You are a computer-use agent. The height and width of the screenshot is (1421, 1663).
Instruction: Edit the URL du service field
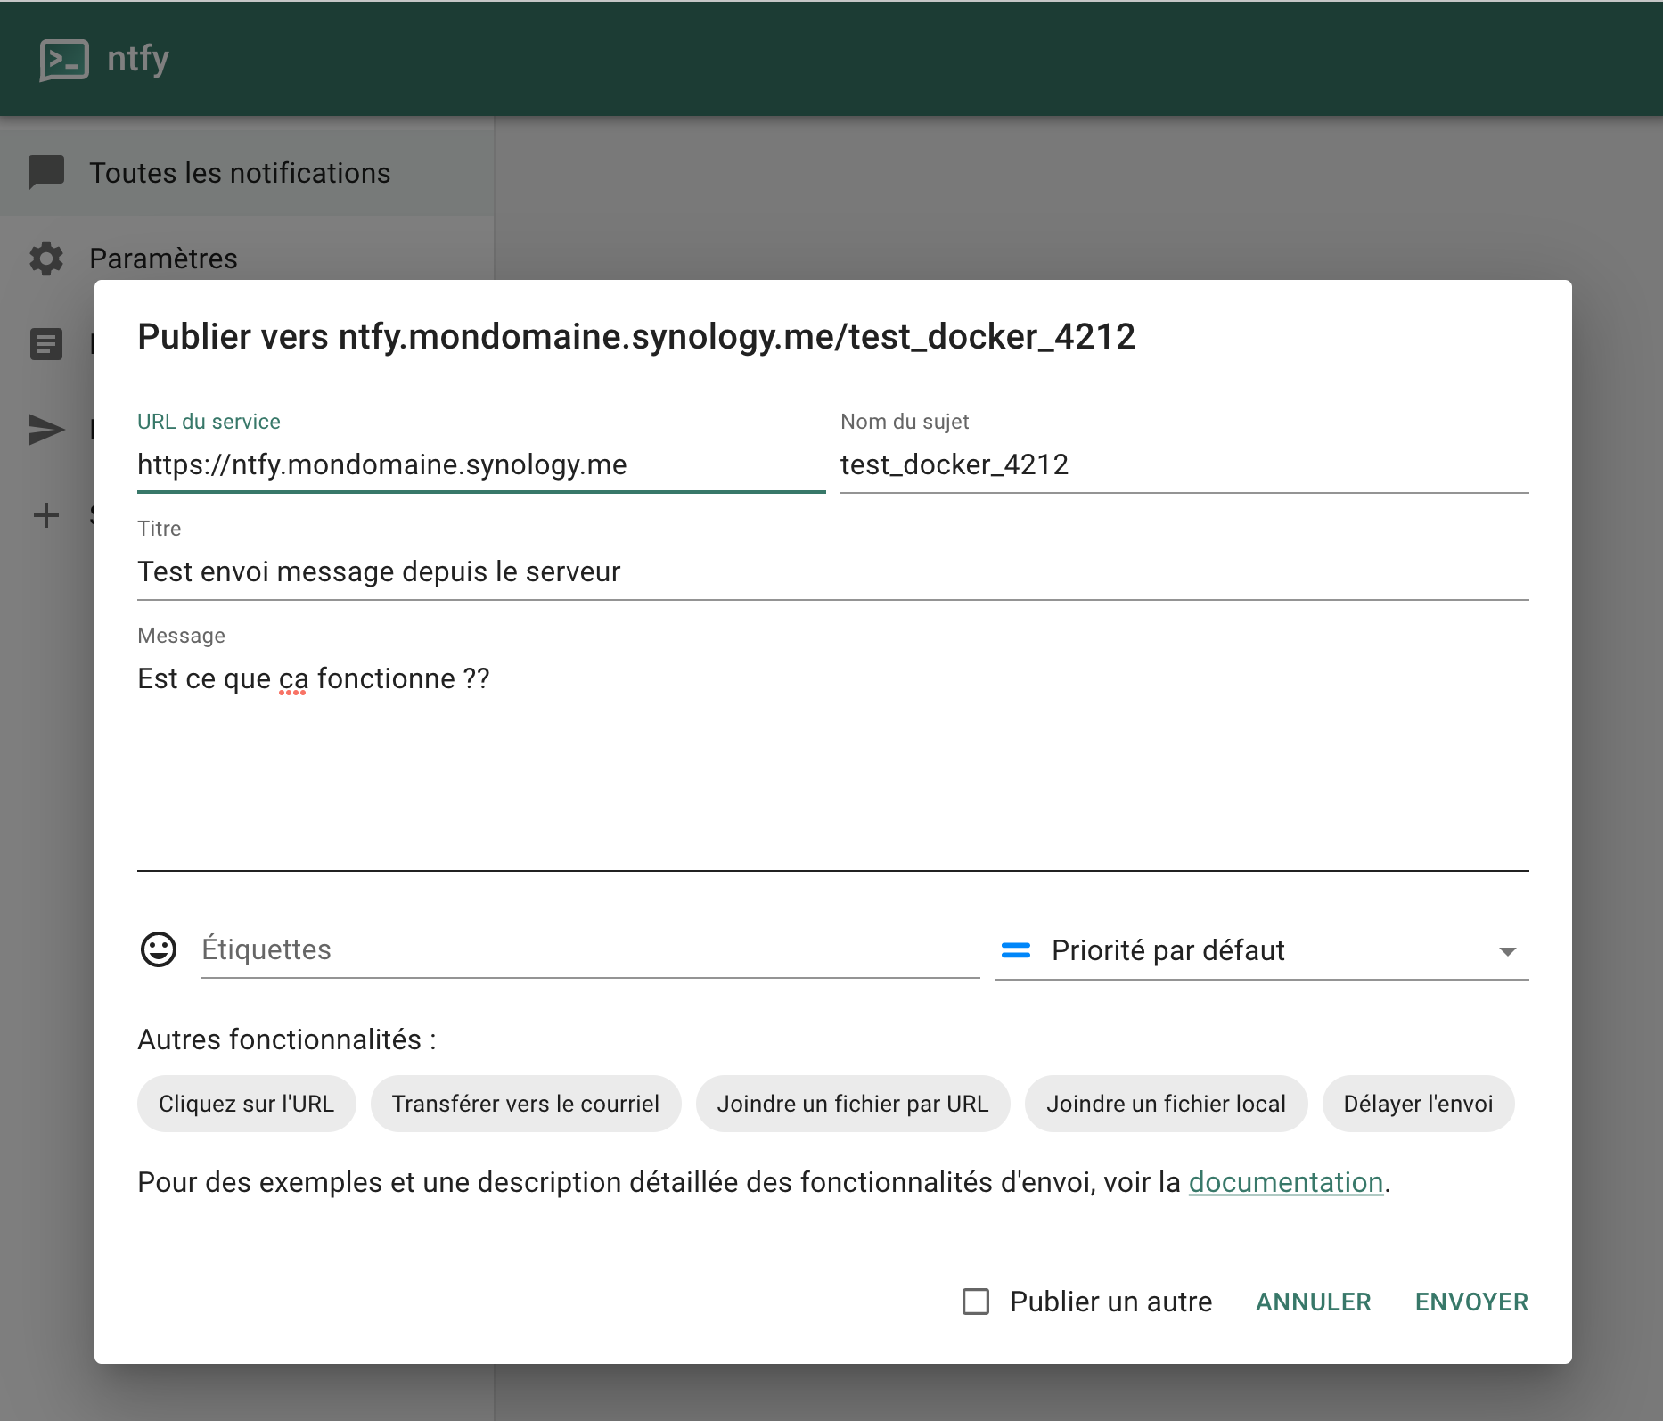481,464
